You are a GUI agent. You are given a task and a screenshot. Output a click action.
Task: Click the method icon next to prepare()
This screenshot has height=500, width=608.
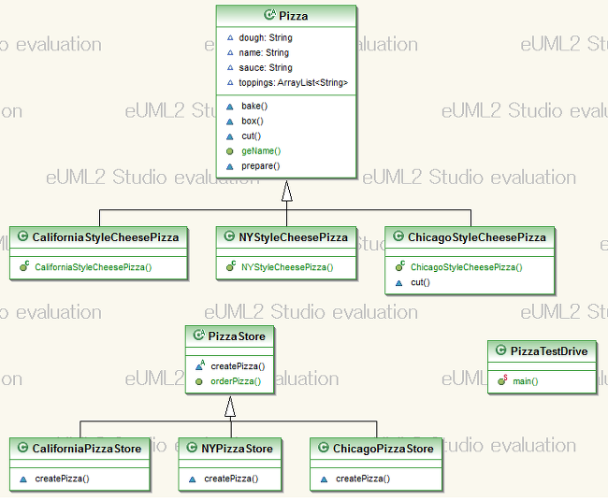click(229, 166)
